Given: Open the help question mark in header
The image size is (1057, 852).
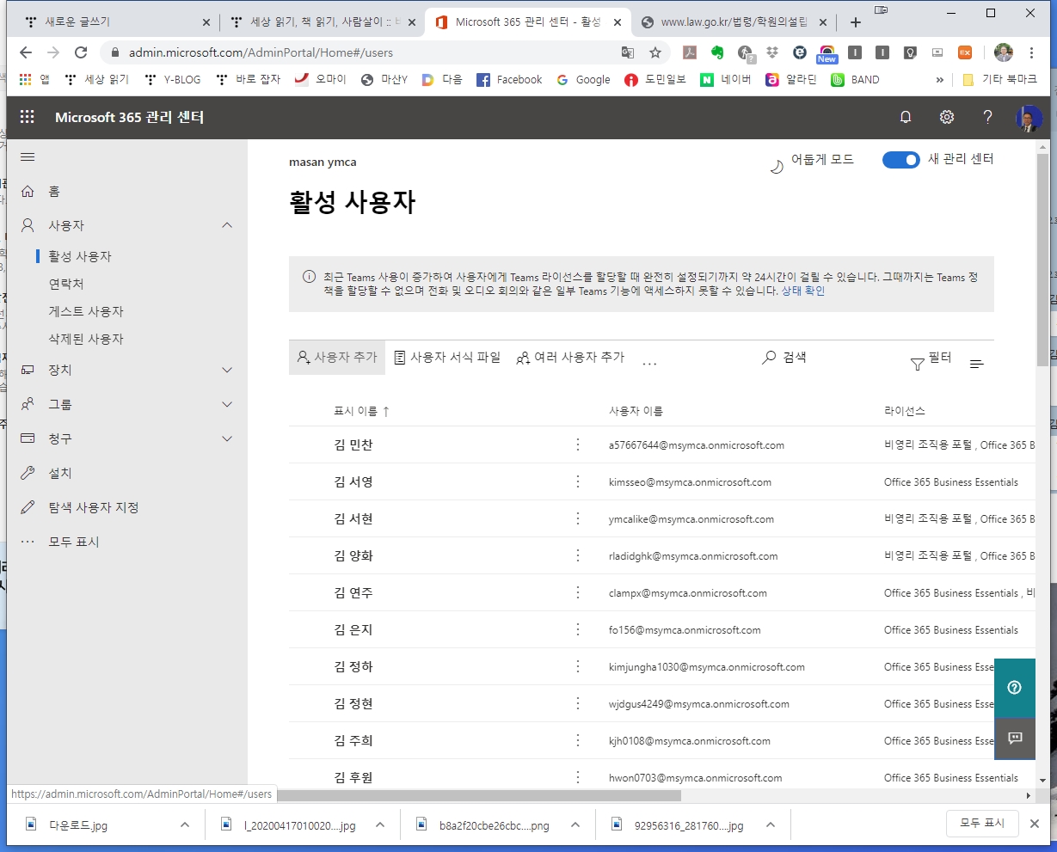Looking at the screenshot, I should 987,117.
